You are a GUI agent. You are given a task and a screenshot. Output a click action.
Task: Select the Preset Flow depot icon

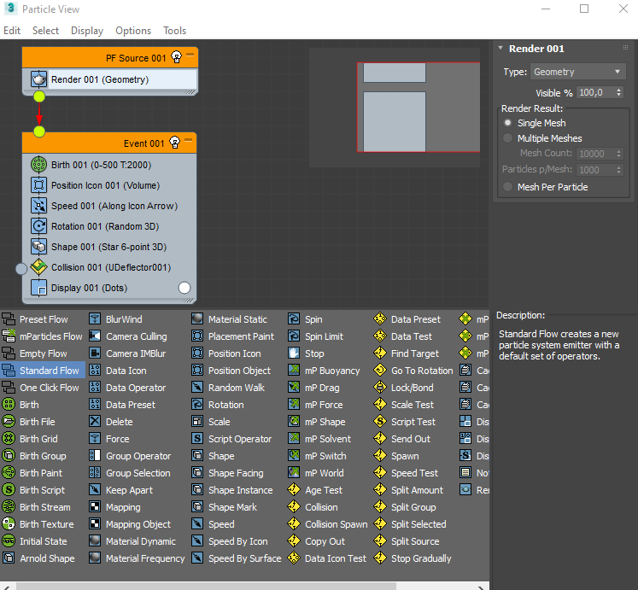pyautogui.click(x=9, y=319)
